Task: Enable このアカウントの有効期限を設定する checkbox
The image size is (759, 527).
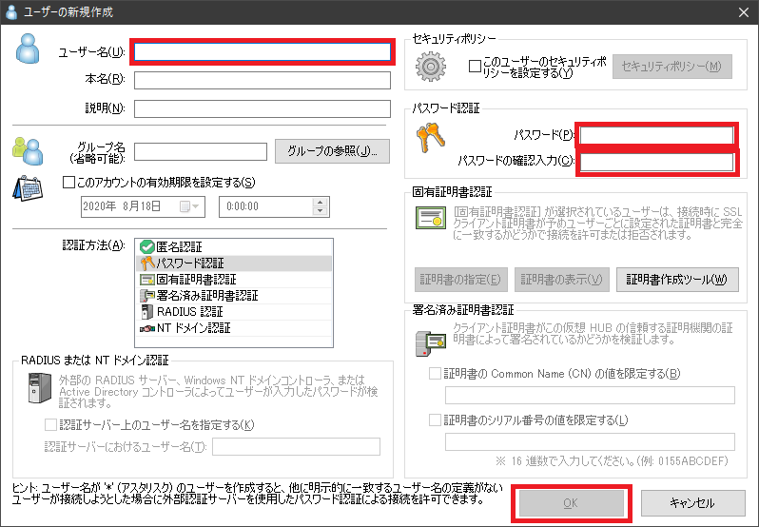Action: (68, 183)
